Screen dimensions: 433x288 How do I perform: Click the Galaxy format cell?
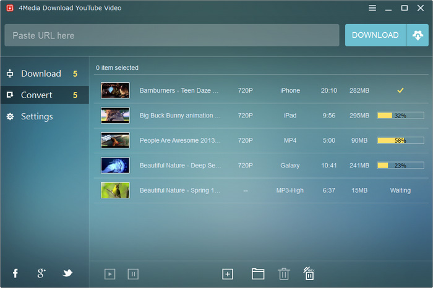[290, 165]
